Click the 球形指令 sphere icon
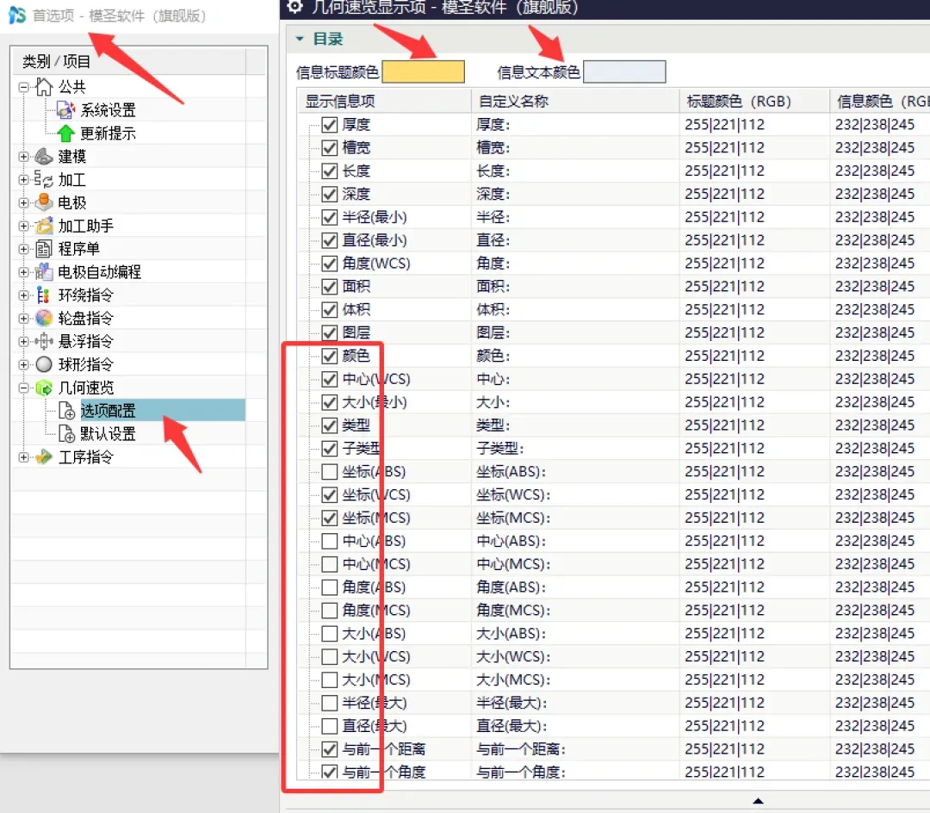Screen dimensions: 930x813 tap(43, 364)
